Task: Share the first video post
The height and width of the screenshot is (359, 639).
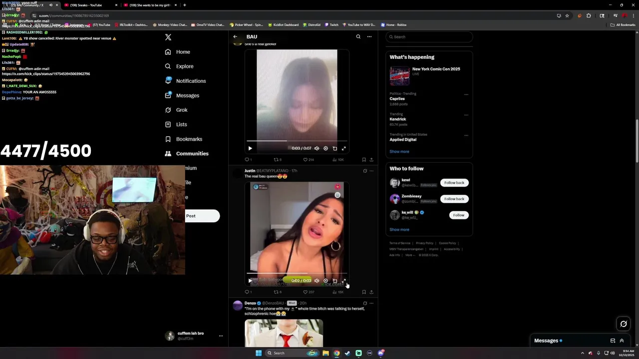Action: (x=371, y=160)
